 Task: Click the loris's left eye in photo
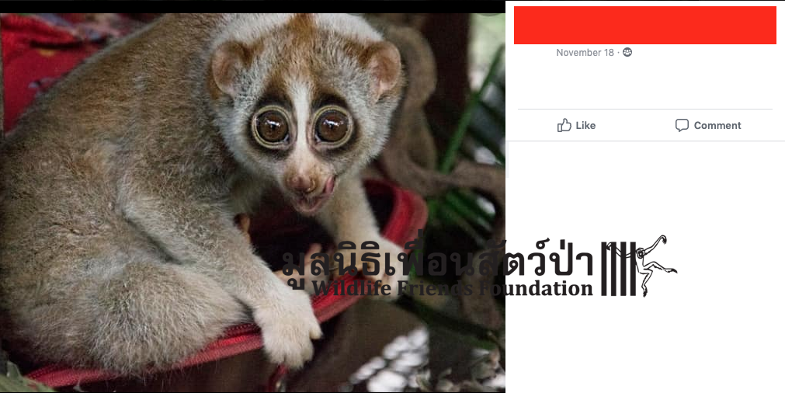point(271,127)
